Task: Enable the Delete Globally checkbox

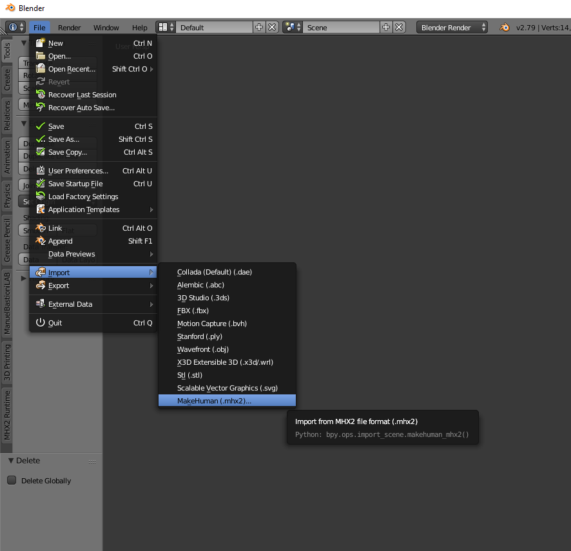Action: (x=12, y=480)
